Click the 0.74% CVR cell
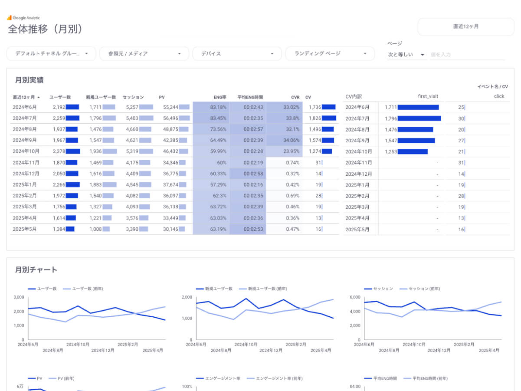Viewport: 521px width, 391px height. (x=293, y=162)
